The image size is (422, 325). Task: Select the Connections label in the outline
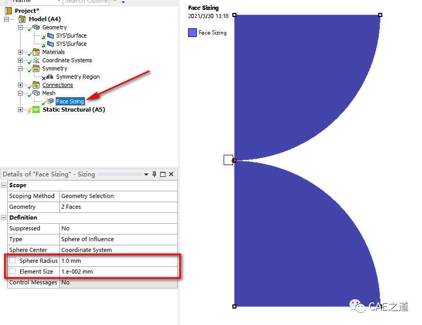click(x=58, y=85)
